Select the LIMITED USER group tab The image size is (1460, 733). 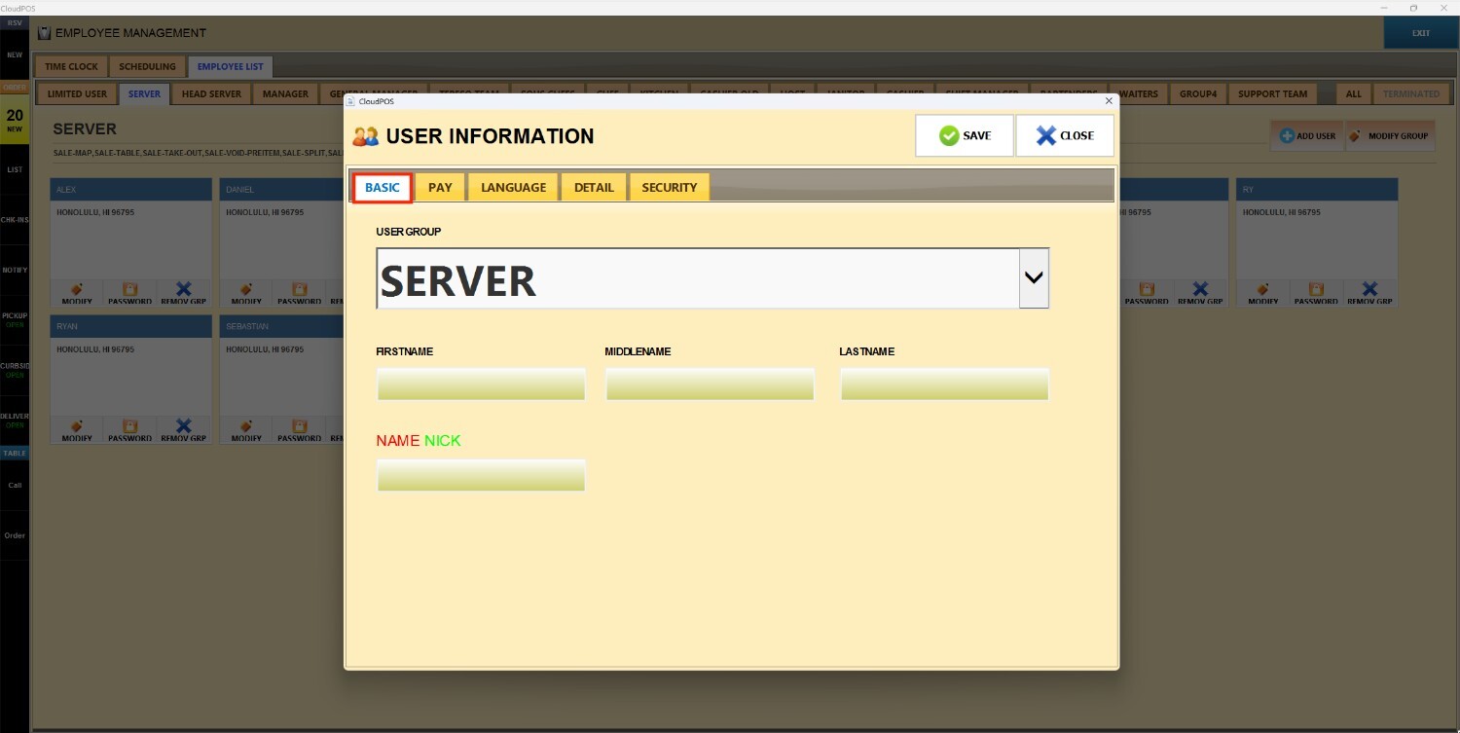[x=77, y=94]
